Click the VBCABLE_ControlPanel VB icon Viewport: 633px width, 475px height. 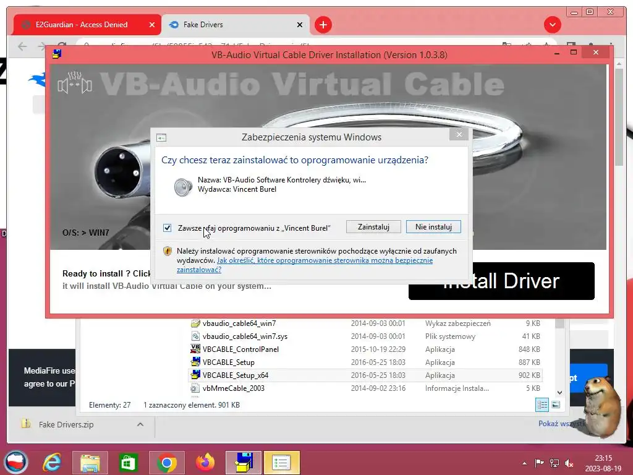pos(195,349)
